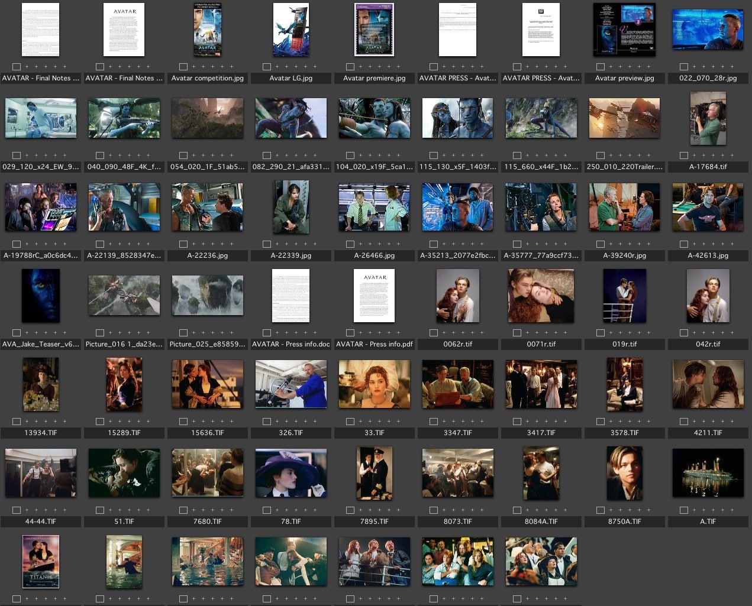This screenshot has width=752, height=606.
Task: Click the file name "104_020_x19F_5ca1..."
Action: tap(374, 167)
